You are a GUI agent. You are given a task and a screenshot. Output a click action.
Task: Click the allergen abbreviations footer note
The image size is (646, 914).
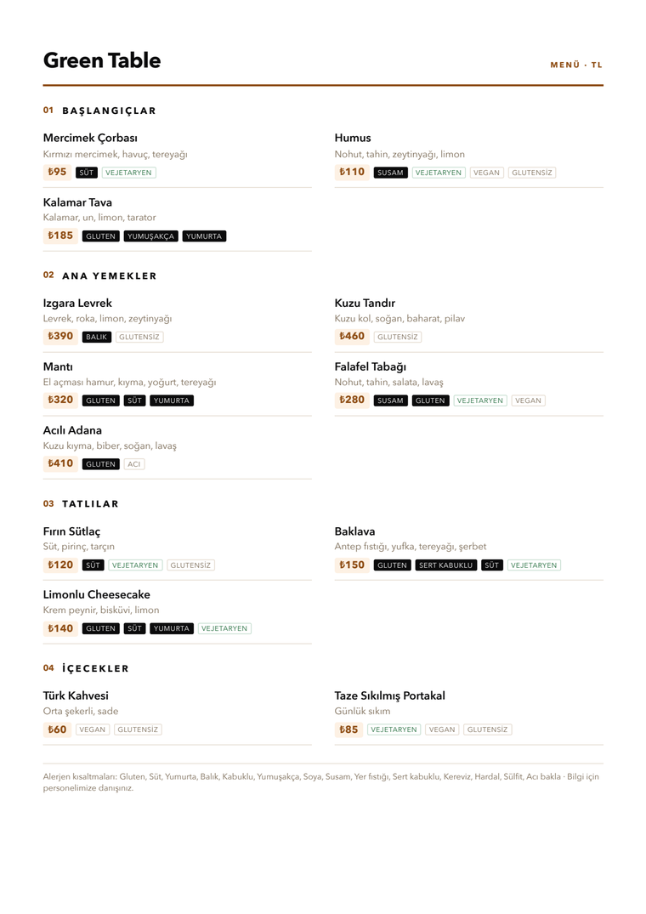(x=323, y=782)
